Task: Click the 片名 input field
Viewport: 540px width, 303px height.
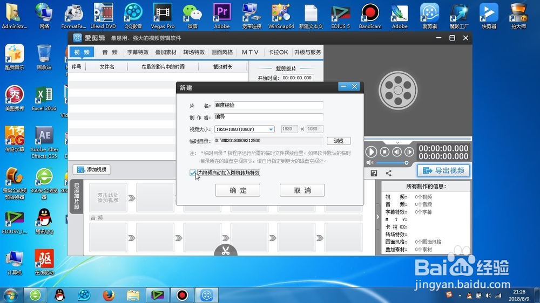Action: click(x=268, y=105)
